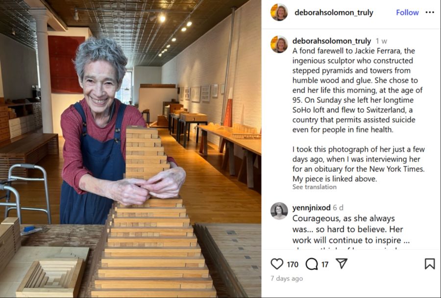Click caption avatar of deborahsolomon_truly

pyautogui.click(x=279, y=44)
